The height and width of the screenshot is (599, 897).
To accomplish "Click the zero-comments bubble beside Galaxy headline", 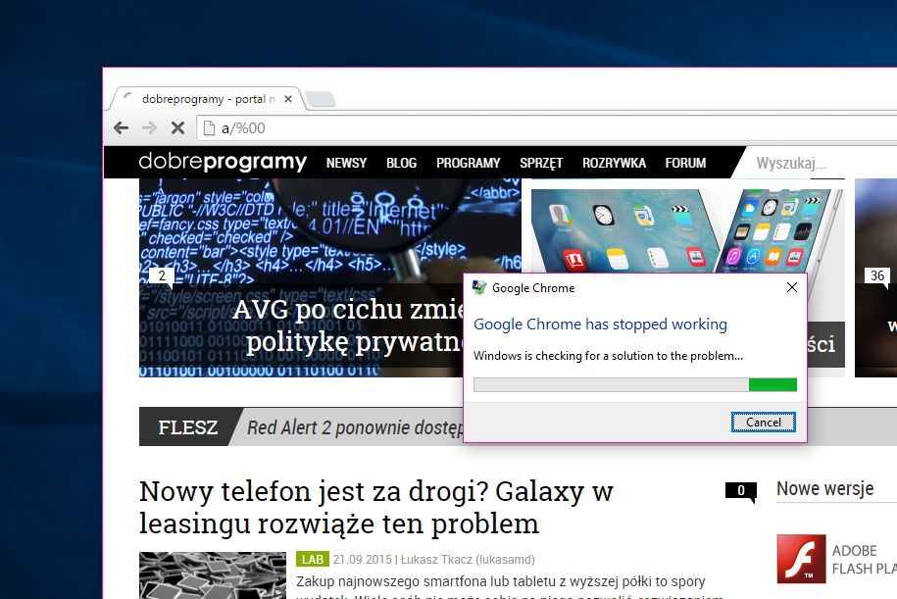I will [x=741, y=491].
